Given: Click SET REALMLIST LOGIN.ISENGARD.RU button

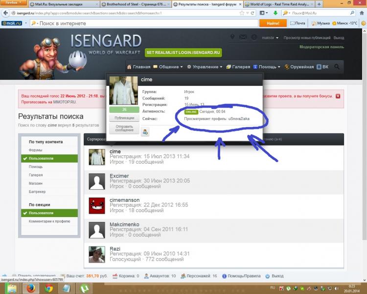Looking at the screenshot, I should coord(183,52).
